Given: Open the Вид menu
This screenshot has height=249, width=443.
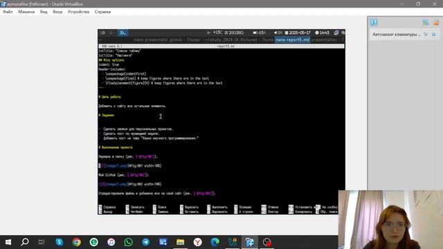Looking at the screenshot, I should 44,12.
